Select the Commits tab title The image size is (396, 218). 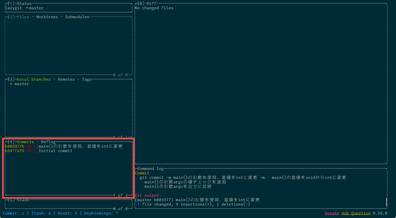[x=25, y=142]
